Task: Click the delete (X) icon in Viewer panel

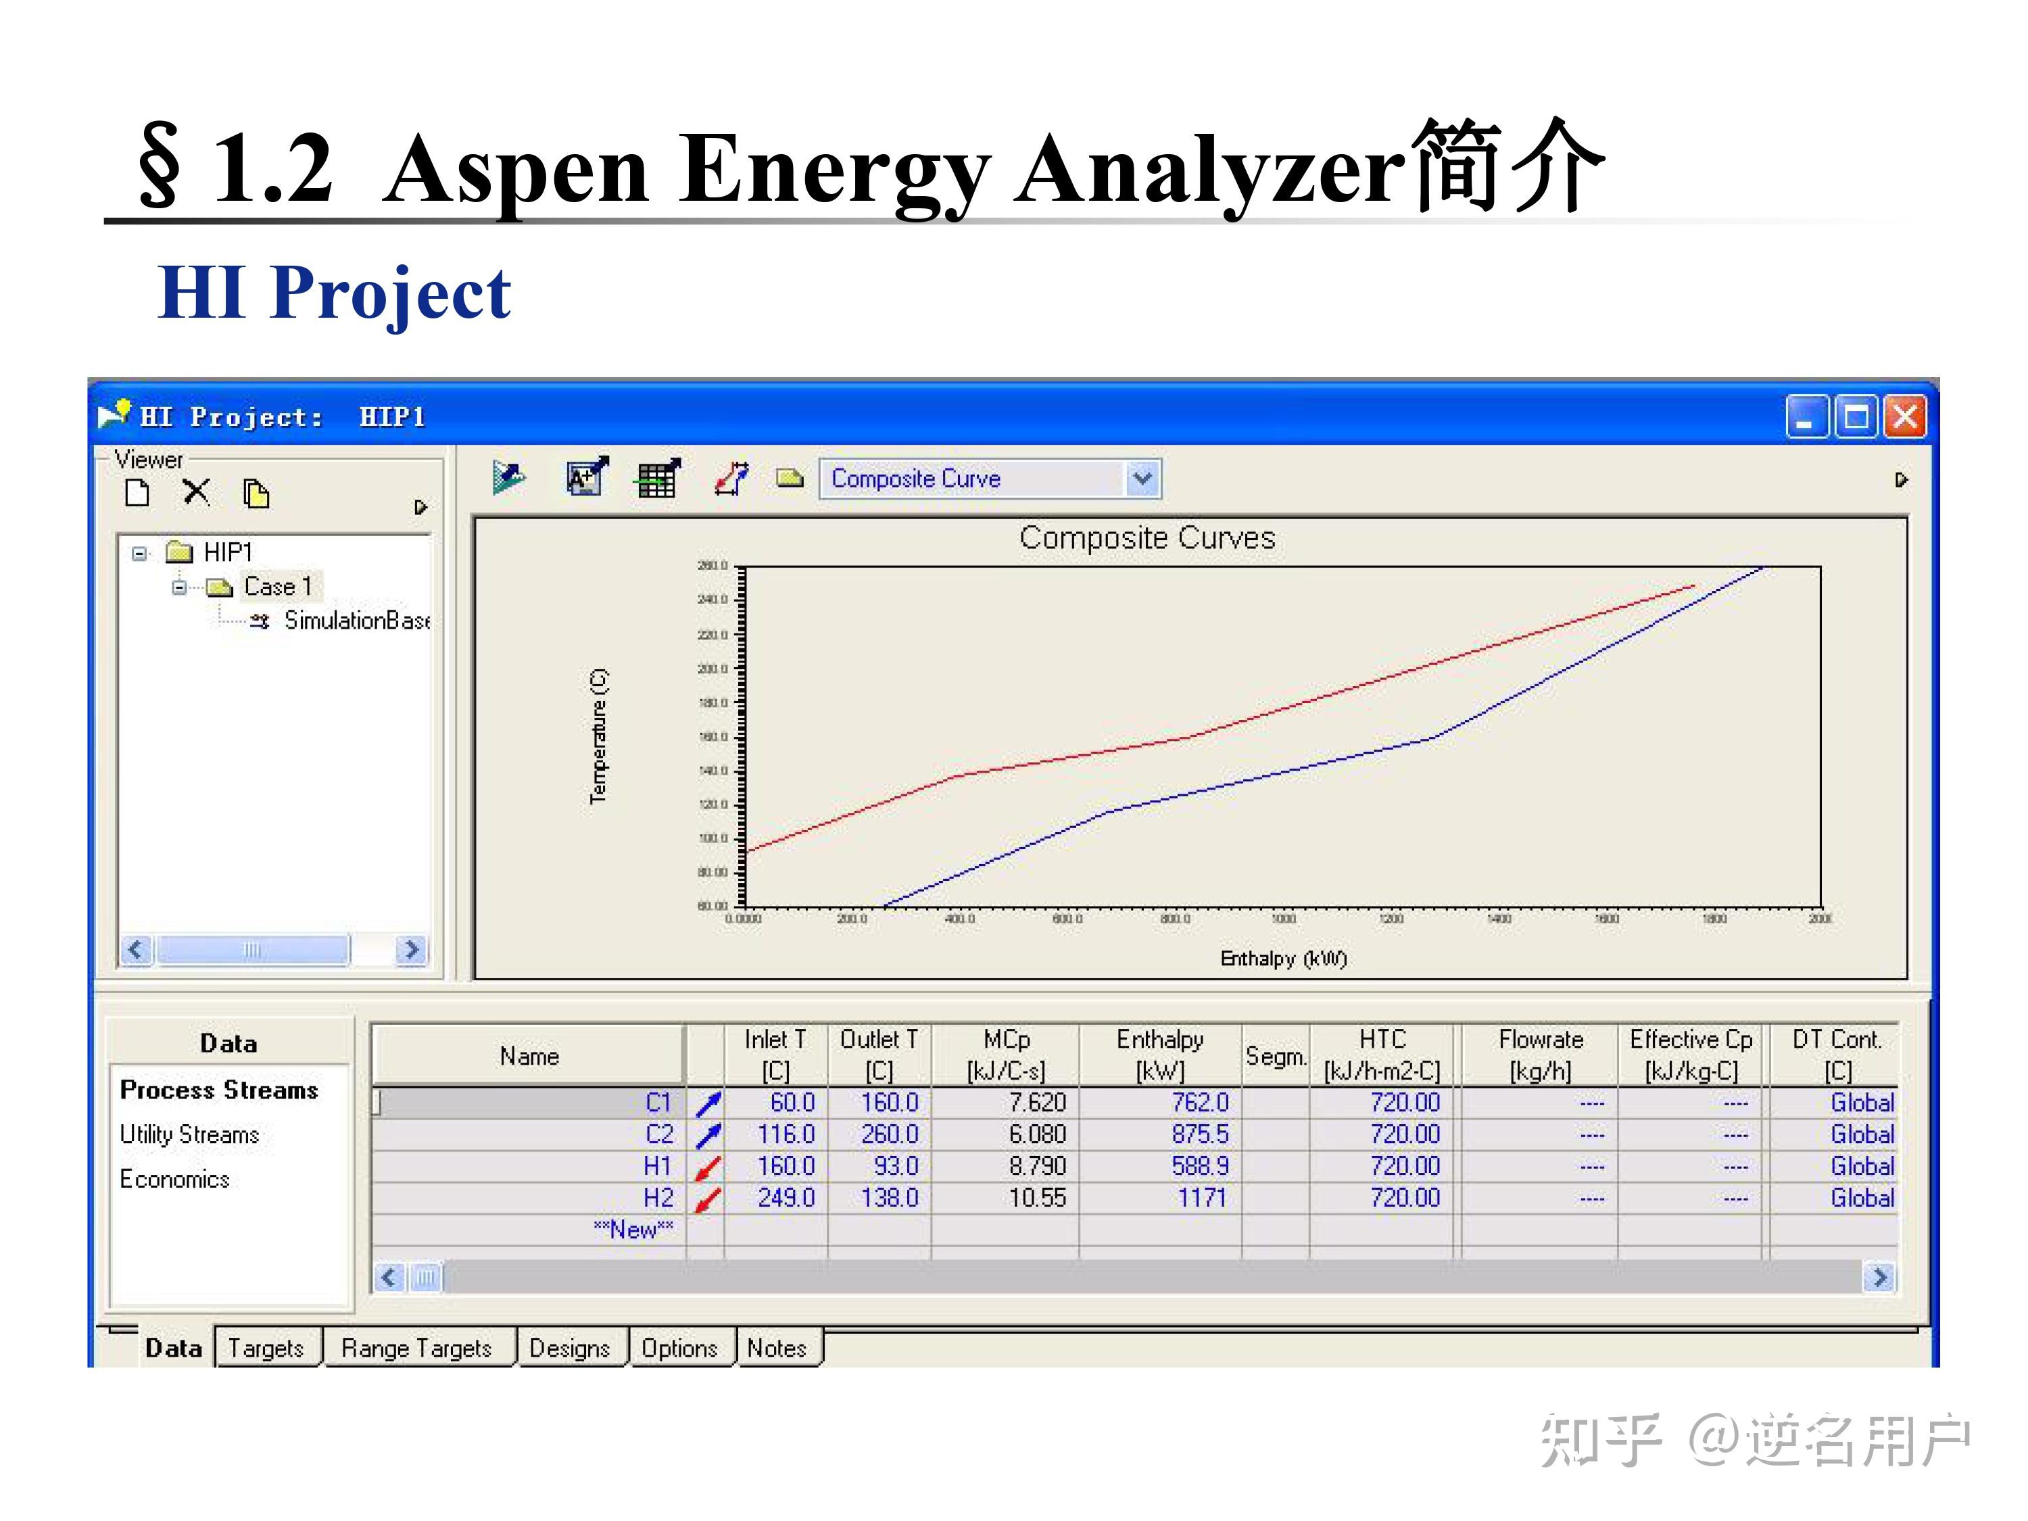Action: (x=196, y=491)
